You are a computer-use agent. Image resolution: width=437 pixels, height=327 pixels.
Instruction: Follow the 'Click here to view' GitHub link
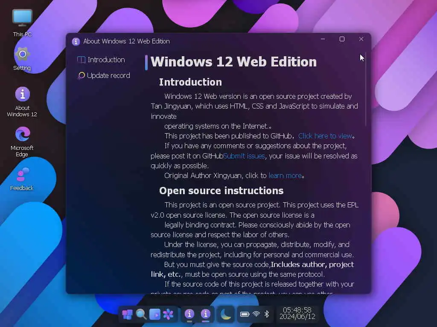325,136
